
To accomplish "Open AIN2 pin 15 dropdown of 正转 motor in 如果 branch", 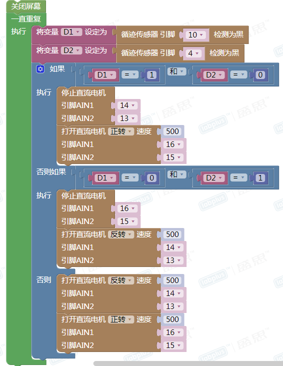I will tap(173, 157).
